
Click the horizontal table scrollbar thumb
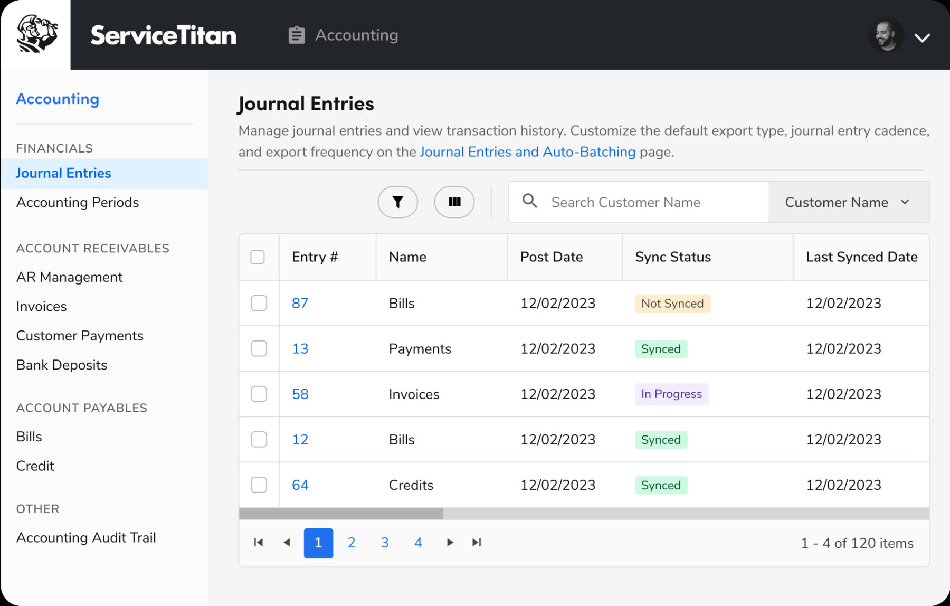point(341,514)
